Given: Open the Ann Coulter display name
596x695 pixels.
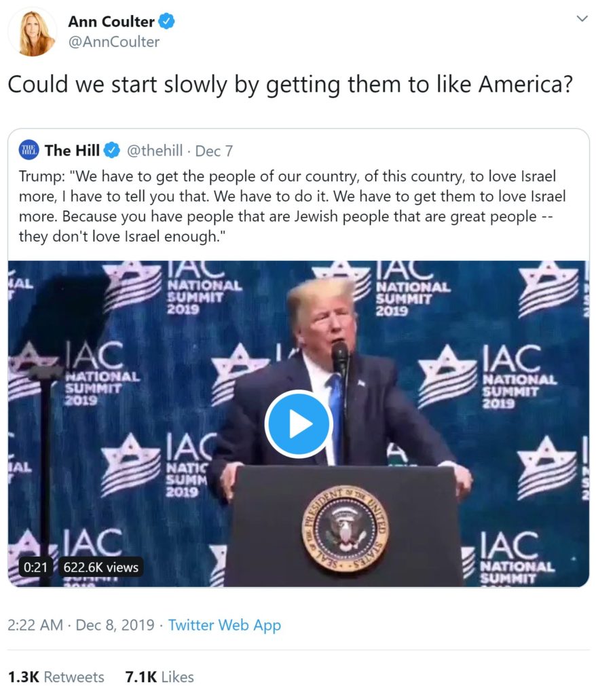Looking at the screenshot, I should click(x=111, y=21).
